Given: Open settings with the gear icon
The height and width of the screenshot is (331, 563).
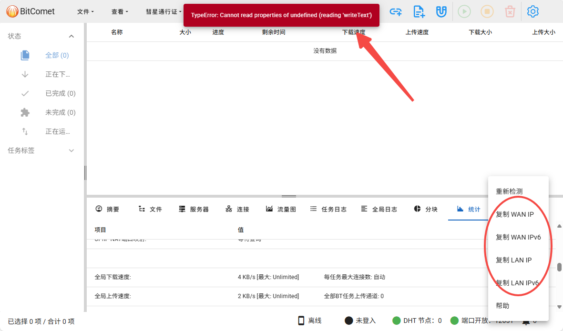Looking at the screenshot, I should pos(532,11).
